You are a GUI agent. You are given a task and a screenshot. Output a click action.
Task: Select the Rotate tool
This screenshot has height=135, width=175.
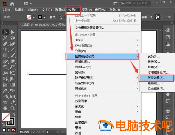[x=5, y=67]
